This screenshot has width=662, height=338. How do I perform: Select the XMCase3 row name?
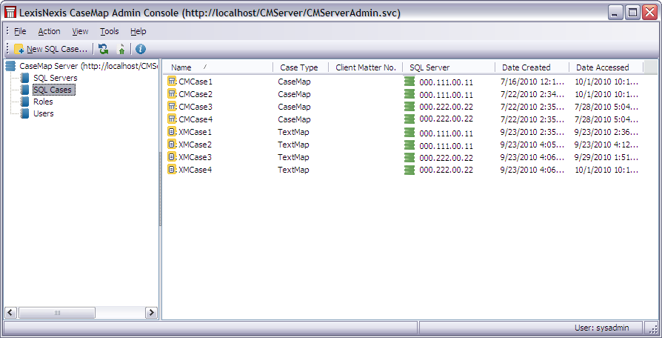(x=195, y=158)
